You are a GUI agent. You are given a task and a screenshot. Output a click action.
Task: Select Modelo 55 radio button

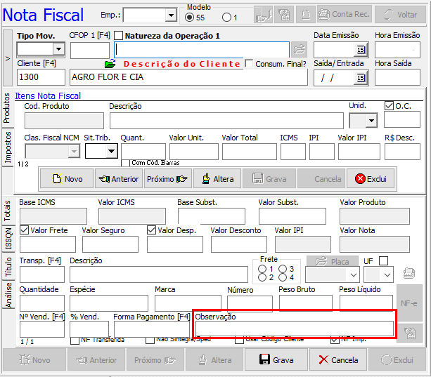click(191, 17)
